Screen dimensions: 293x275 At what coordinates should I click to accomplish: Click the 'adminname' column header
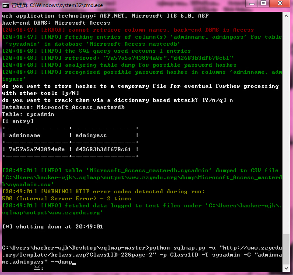pyautogui.click(x=25, y=135)
